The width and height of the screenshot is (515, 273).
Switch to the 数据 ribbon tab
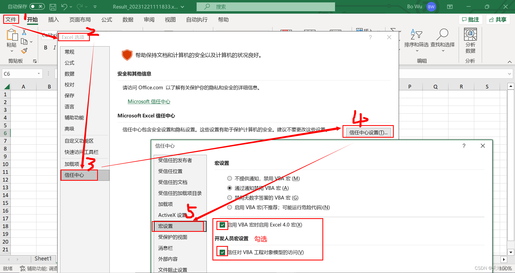[128, 20]
